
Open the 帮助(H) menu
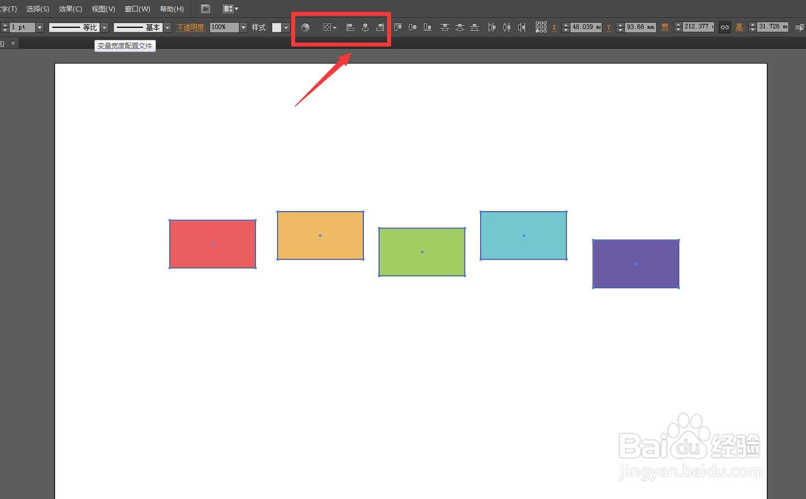[172, 9]
